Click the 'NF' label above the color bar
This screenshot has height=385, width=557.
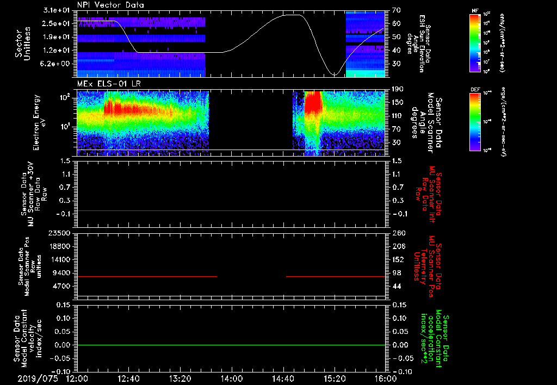point(475,11)
